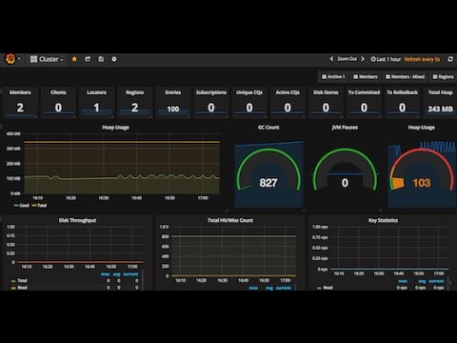
Task: Click the 827 GC Count gauge value
Action: tap(268, 183)
